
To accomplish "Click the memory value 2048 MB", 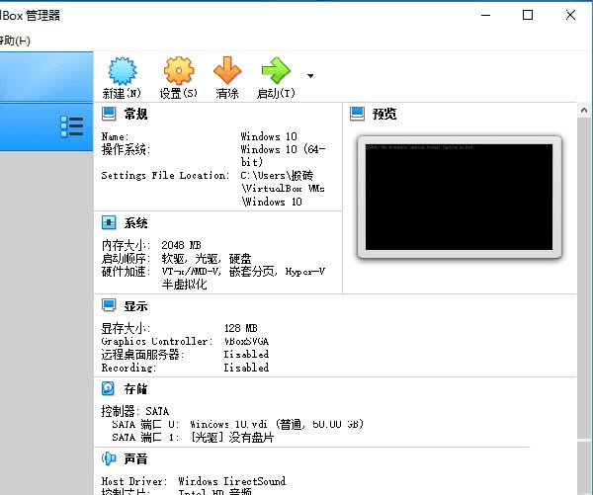I will pos(181,245).
